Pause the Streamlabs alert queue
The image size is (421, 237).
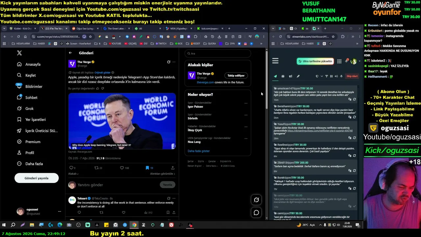click(x=331, y=76)
